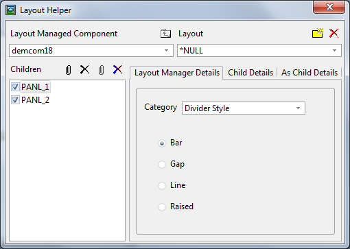
Task: Close the Layout Helper window
Action: (x=329, y=7)
